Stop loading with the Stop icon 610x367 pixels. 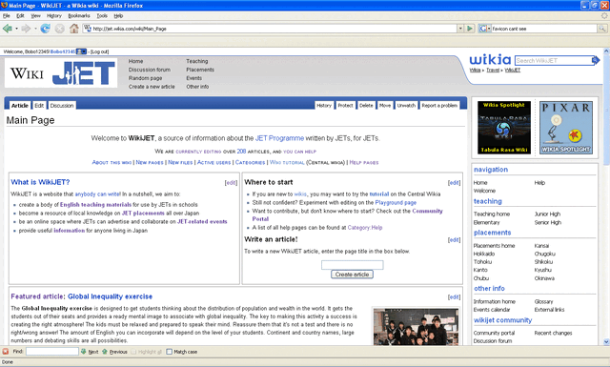[x=59, y=29]
